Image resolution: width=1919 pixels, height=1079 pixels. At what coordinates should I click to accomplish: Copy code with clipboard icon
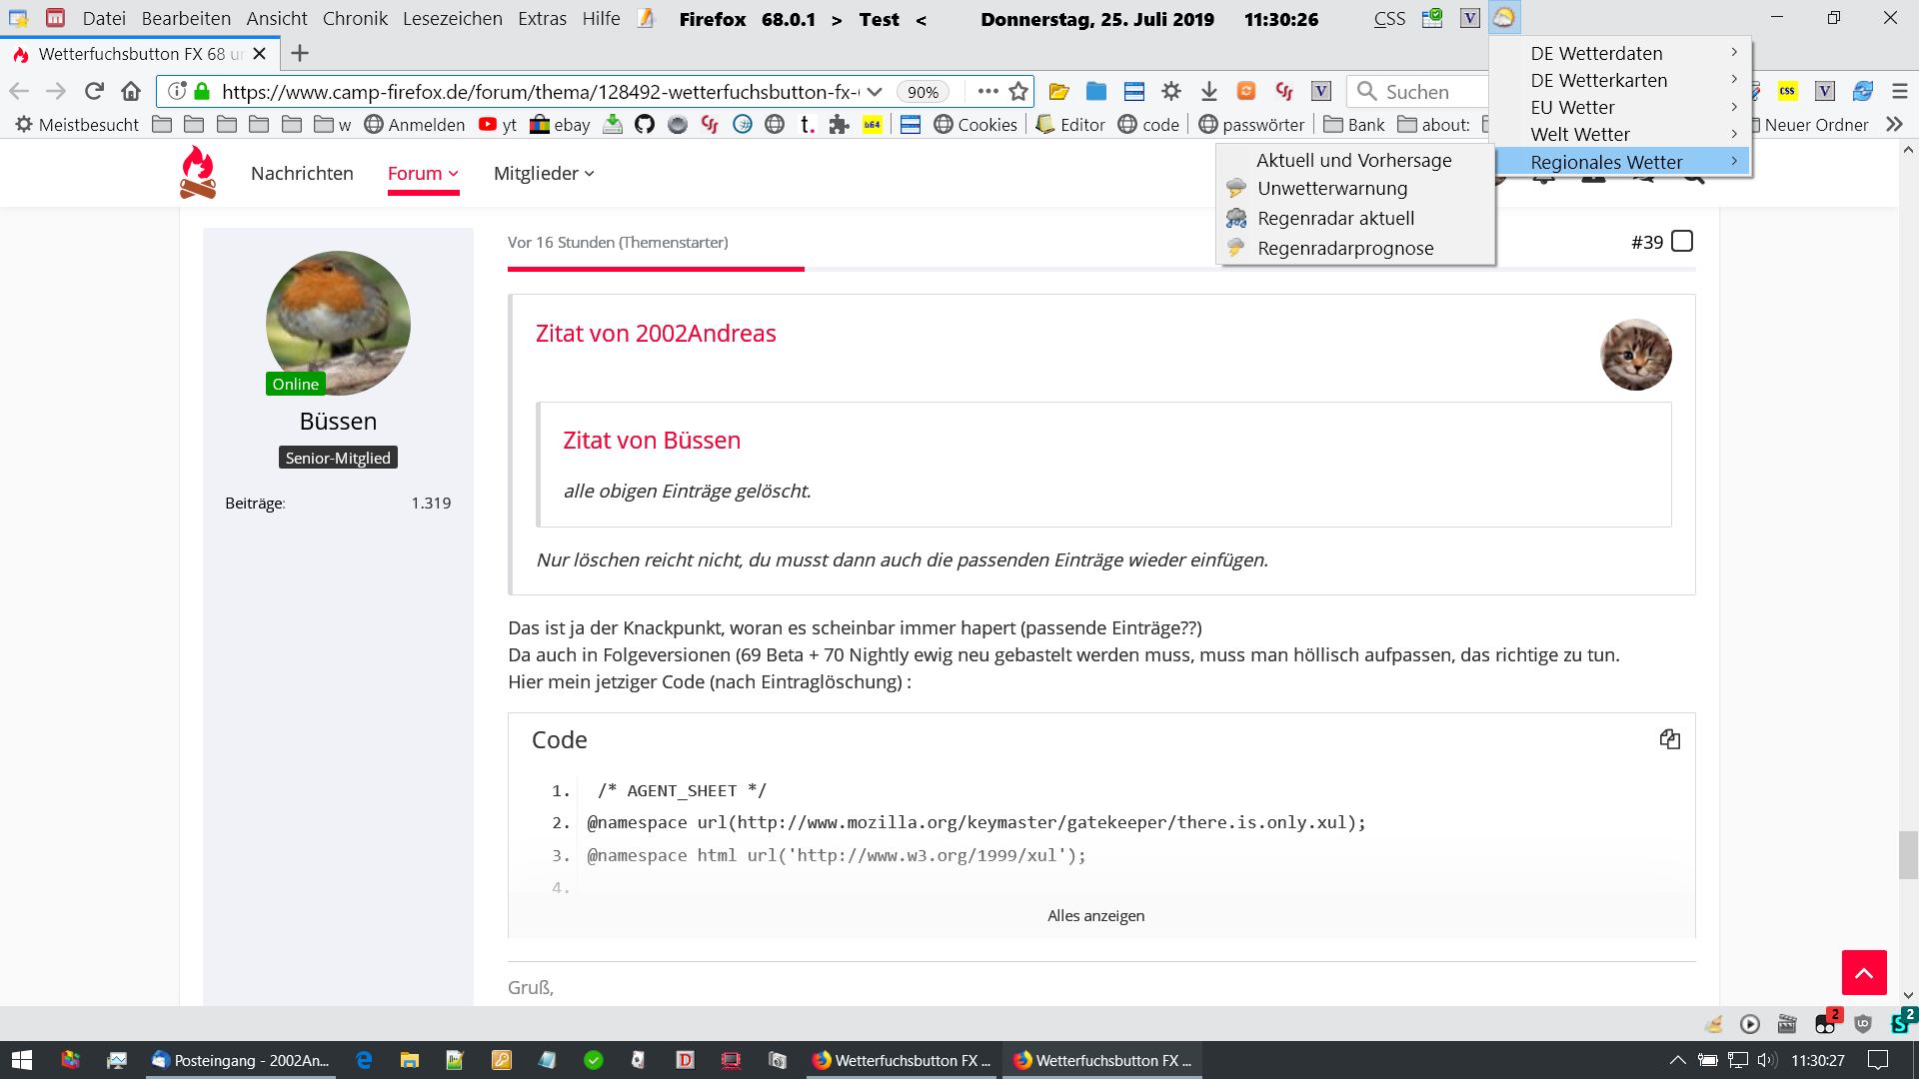pos(1669,739)
